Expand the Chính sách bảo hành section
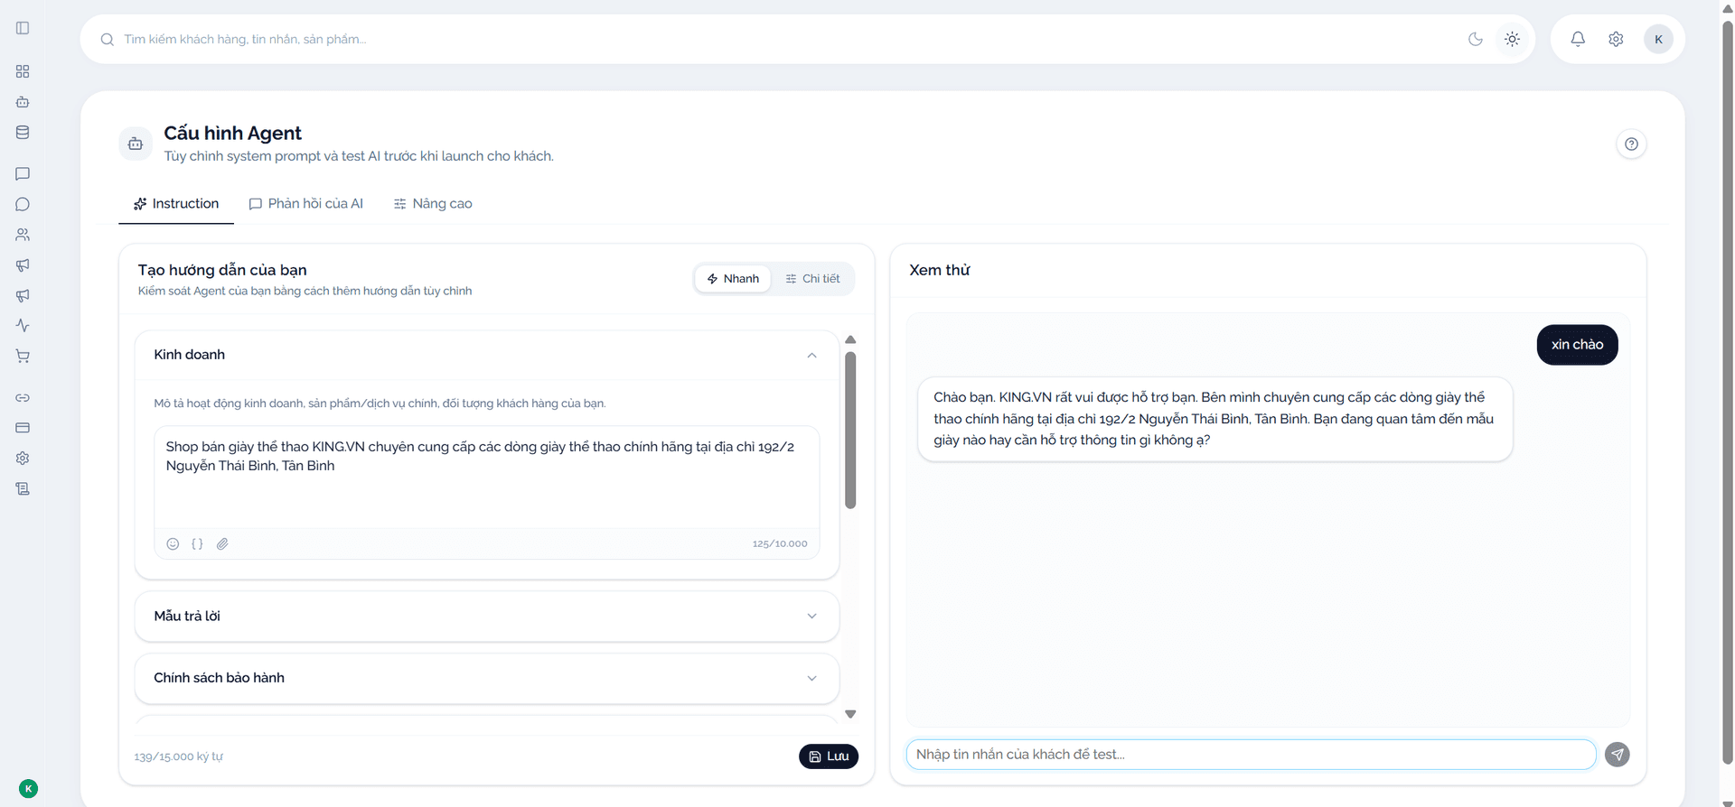 486,678
